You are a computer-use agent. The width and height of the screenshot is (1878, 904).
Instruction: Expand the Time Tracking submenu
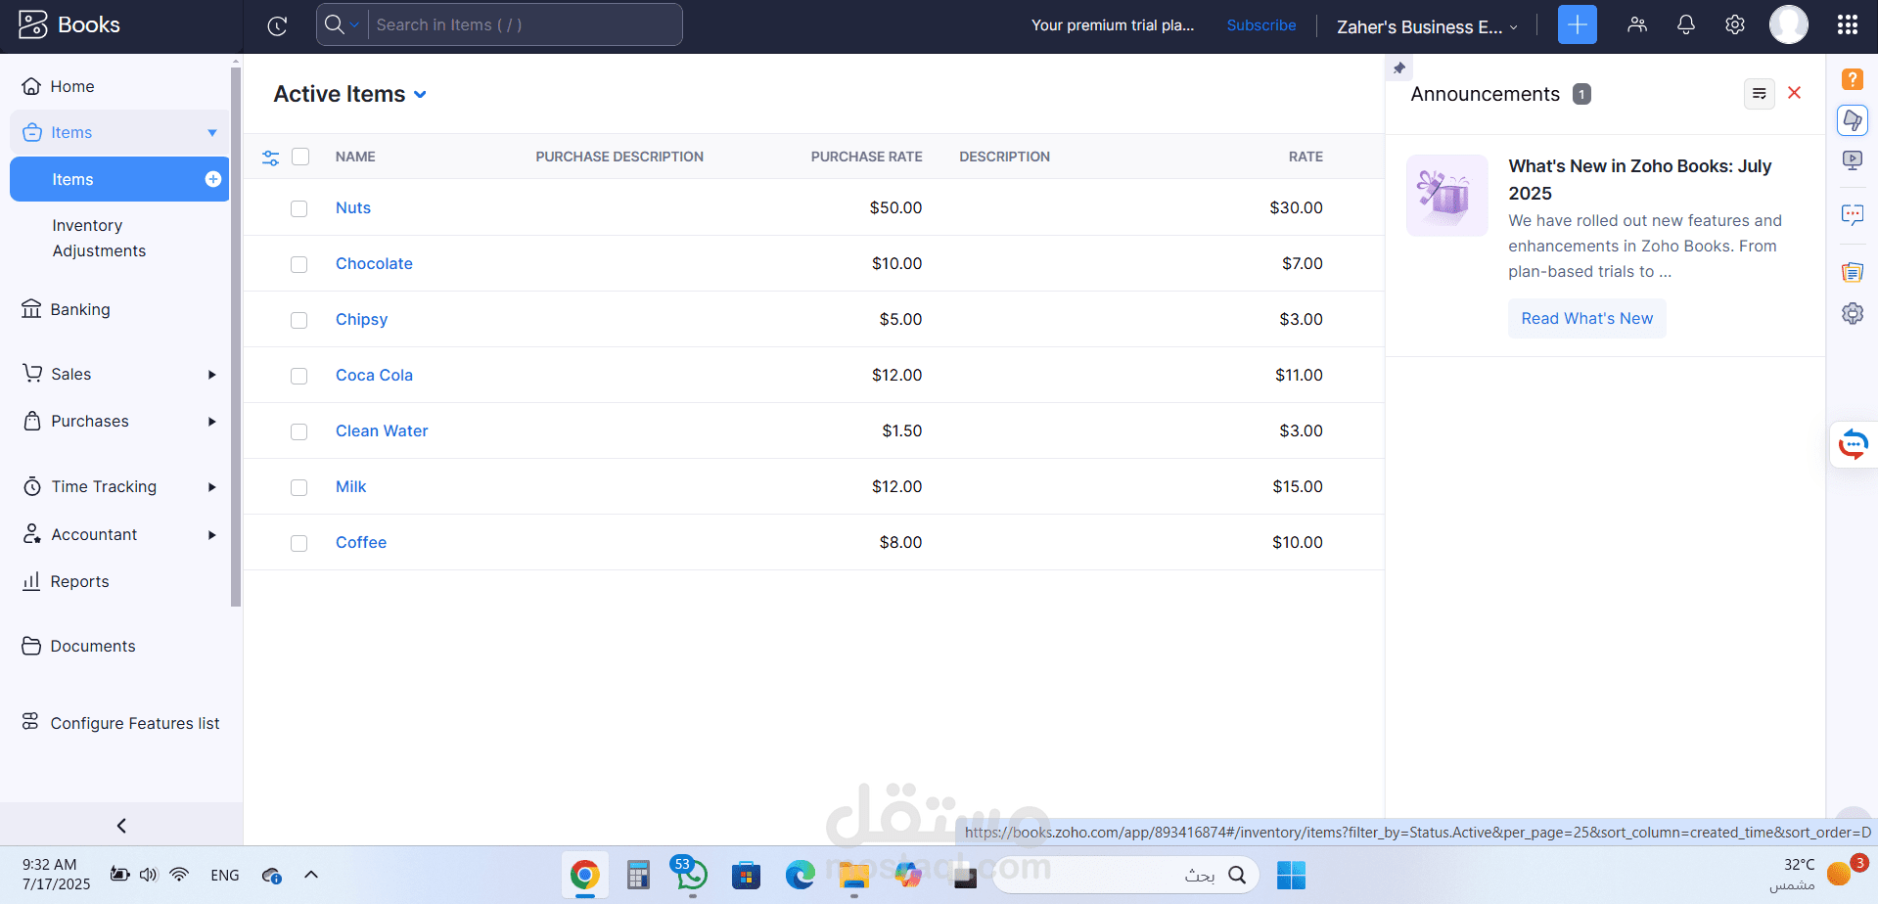point(211,487)
